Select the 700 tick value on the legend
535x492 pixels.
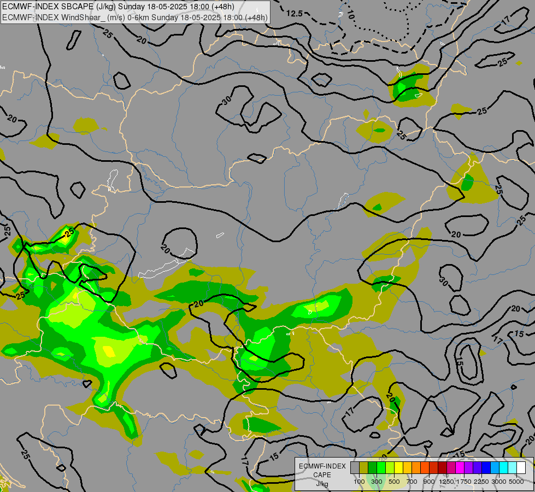click(x=412, y=482)
